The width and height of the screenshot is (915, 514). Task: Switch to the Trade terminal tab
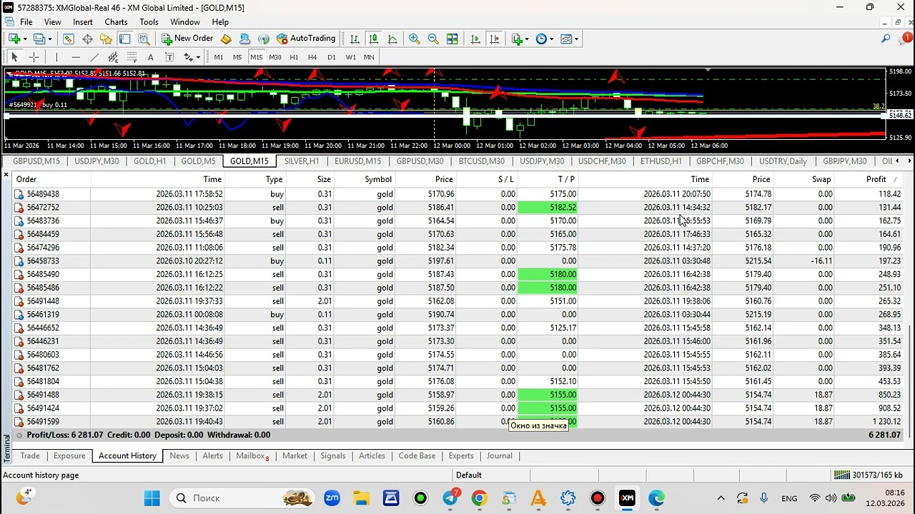[30, 455]
